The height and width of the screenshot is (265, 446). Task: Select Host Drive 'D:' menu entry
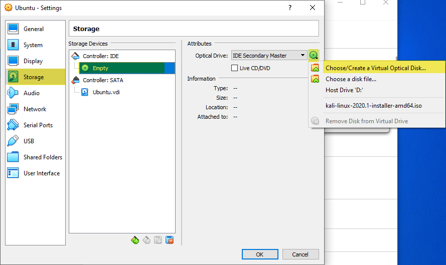tap(377, 90)
